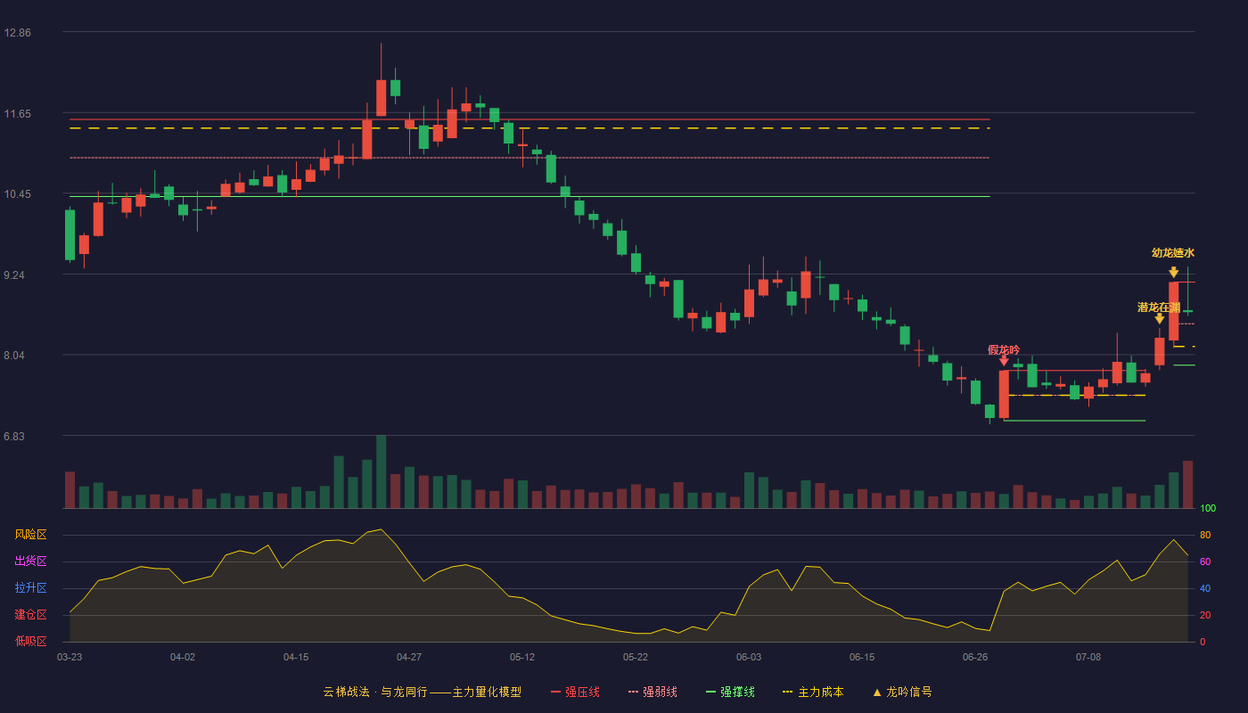This screenshot has width=1248, height=713.
Task: Select the 低吸区 zone label
Action: pos(30,641)
